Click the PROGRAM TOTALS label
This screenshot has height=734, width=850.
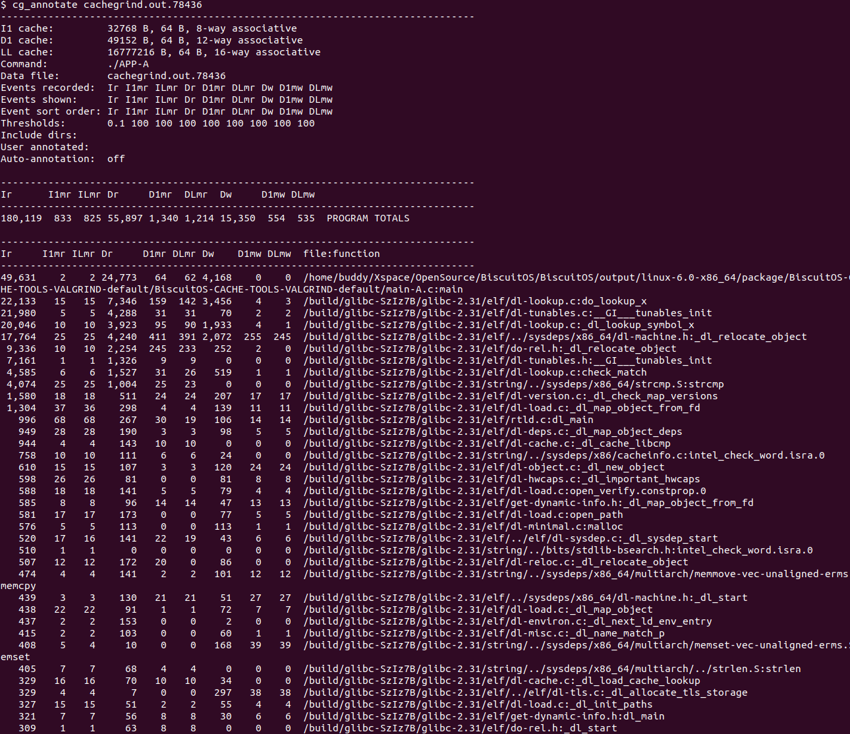click(x=368, y=218)
